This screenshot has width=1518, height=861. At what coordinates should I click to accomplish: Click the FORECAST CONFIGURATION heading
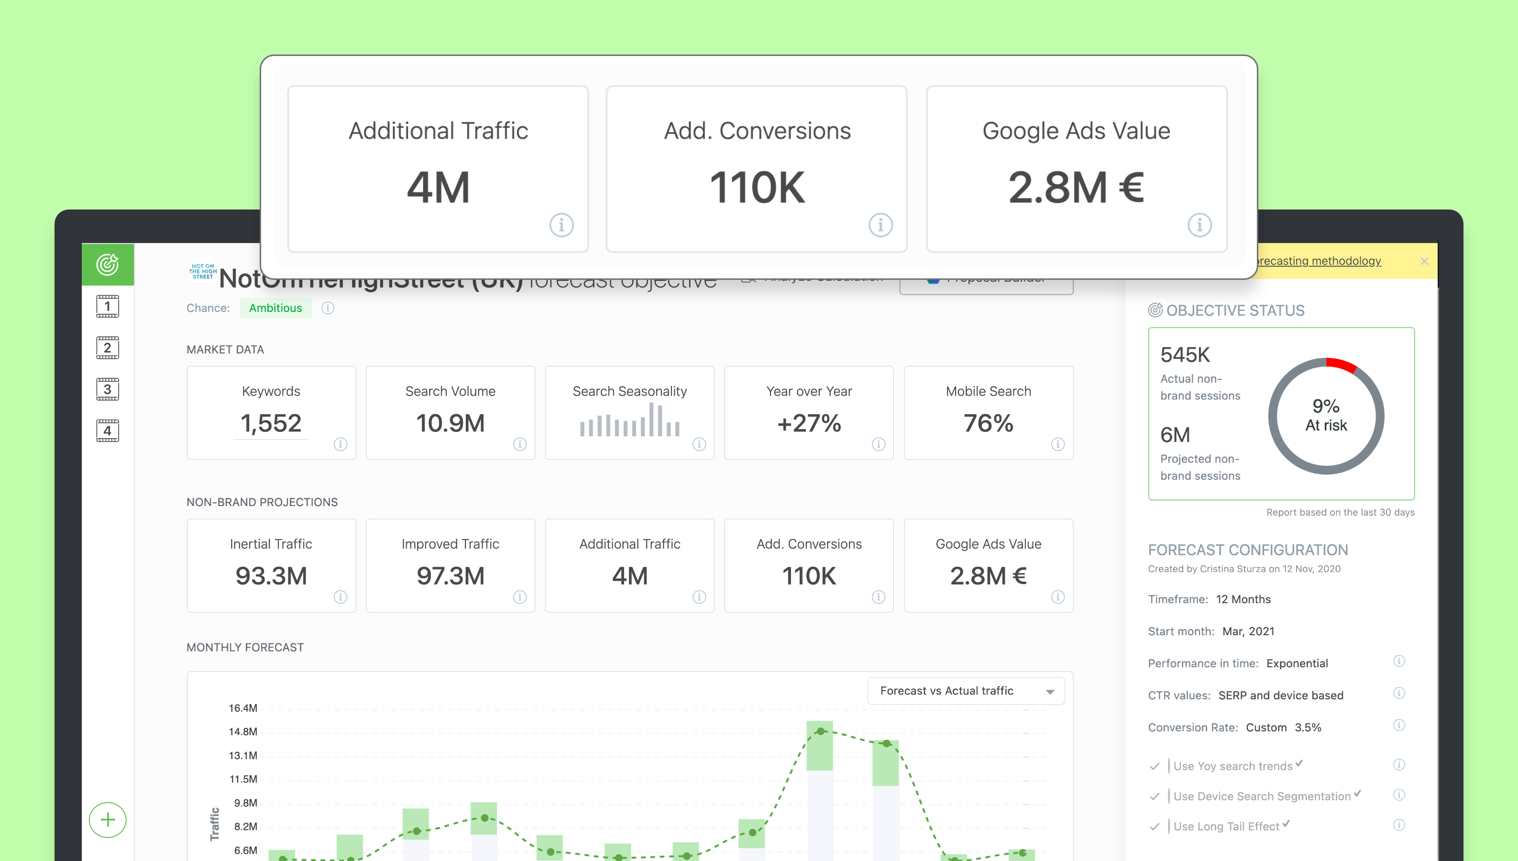[x=1248, y=550]
